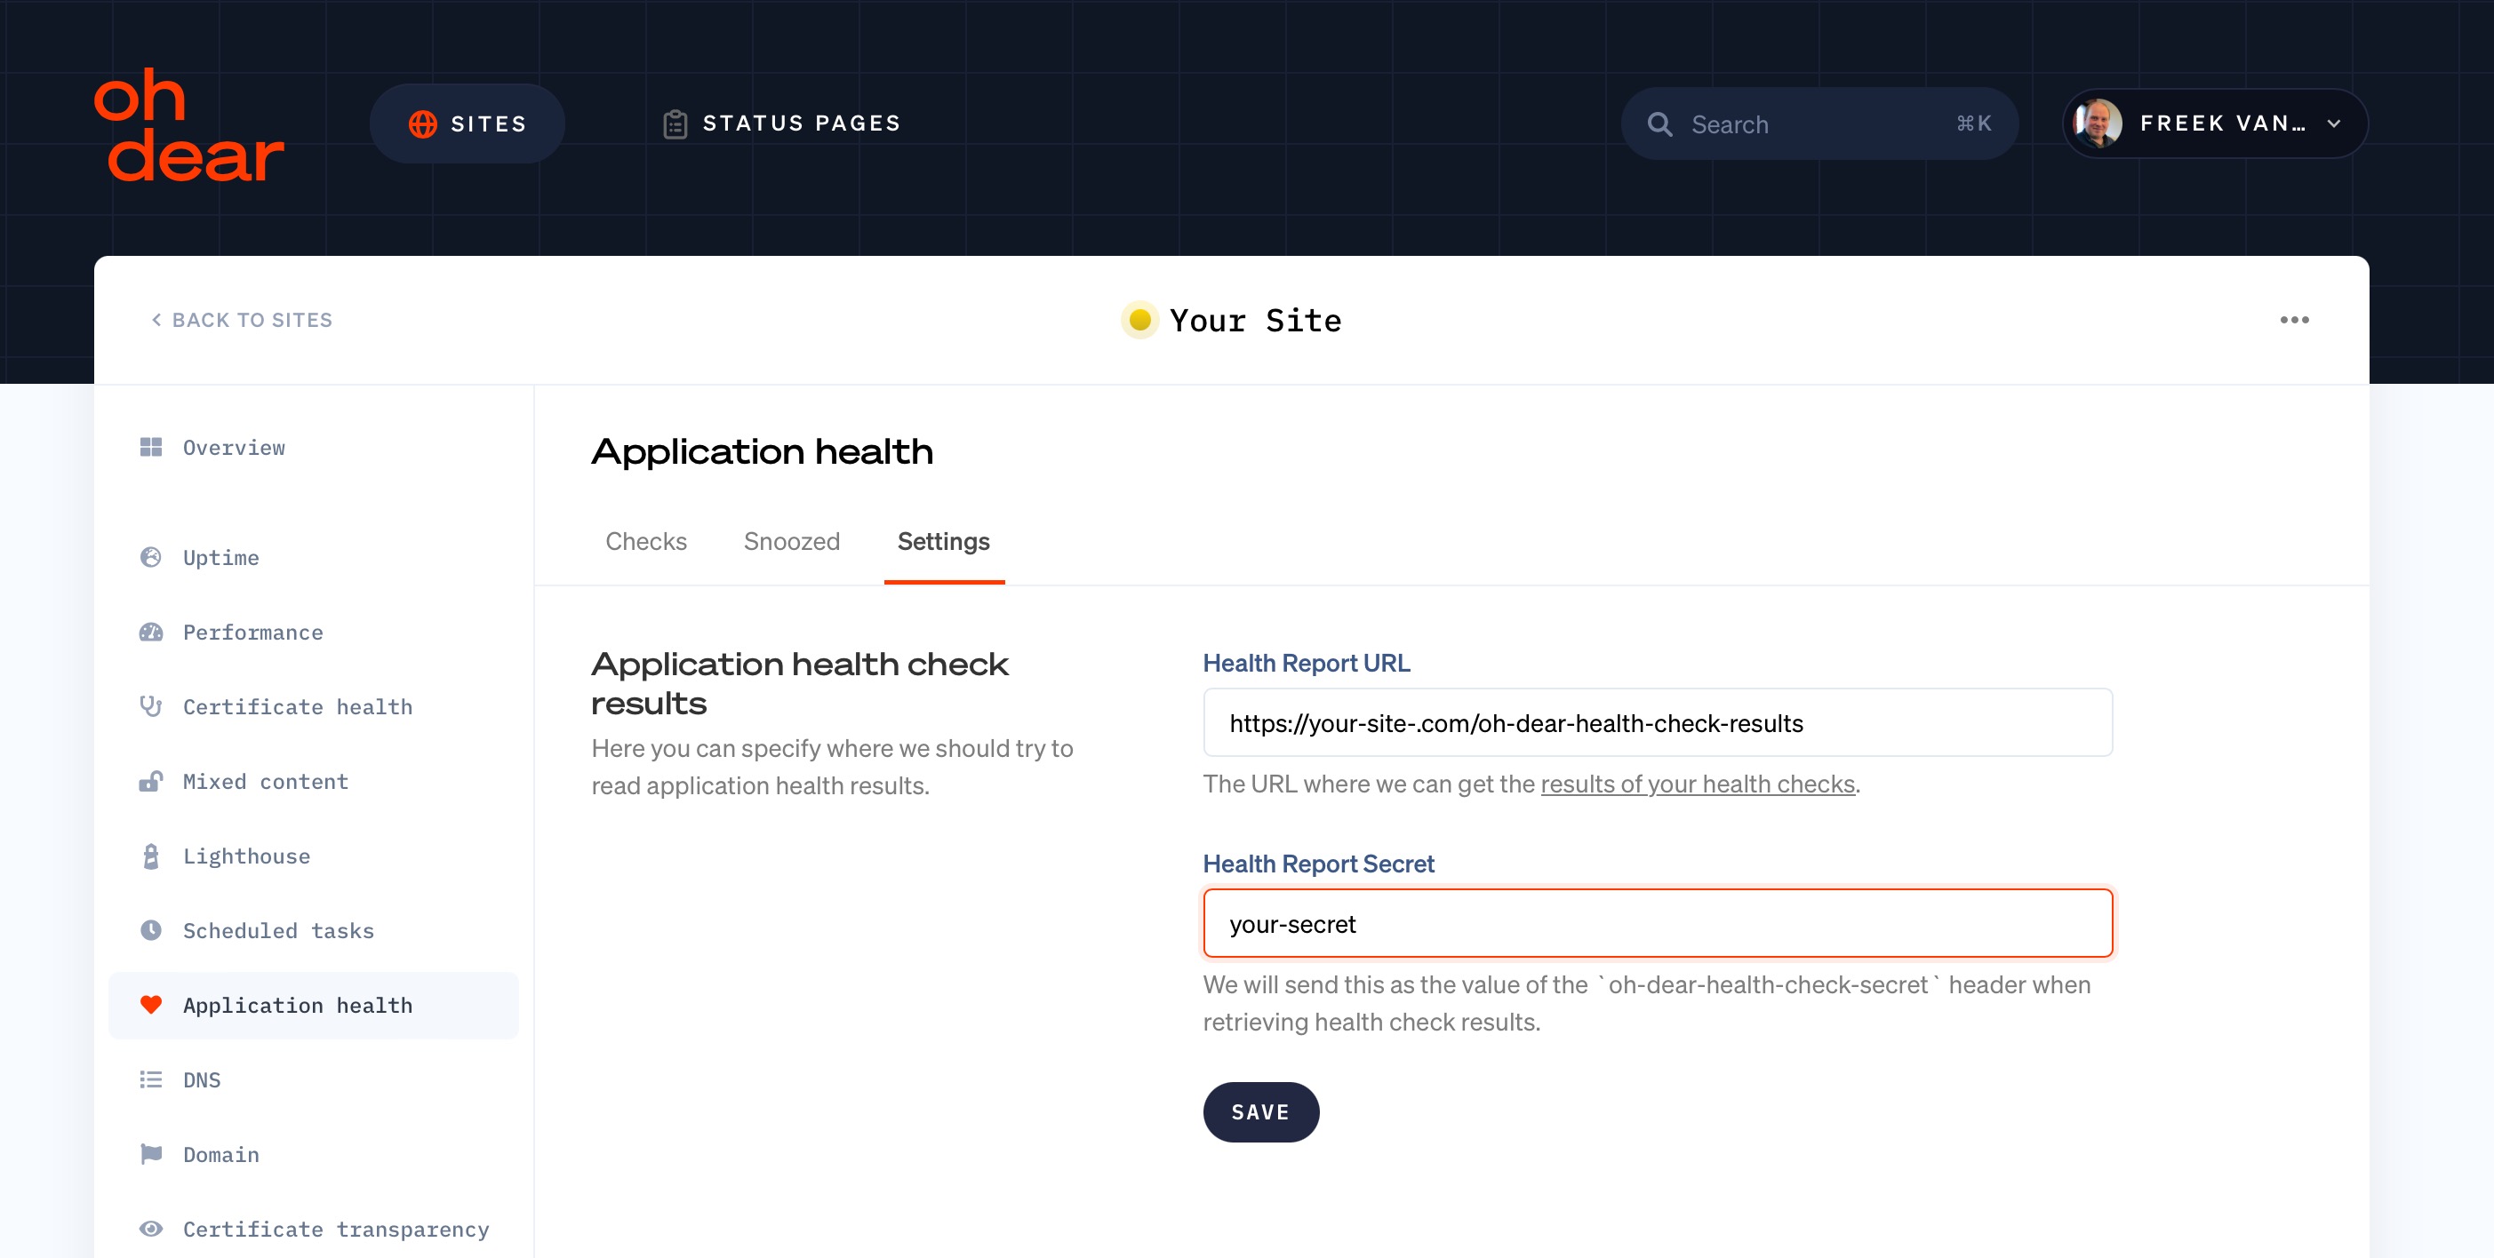
Task: Click the globe icon in Sites button
Action: [x=423, y=123]
